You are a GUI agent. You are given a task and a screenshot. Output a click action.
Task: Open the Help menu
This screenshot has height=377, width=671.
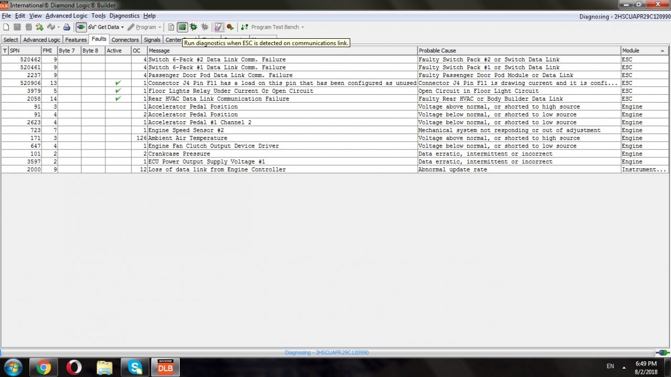coord(149,16)
